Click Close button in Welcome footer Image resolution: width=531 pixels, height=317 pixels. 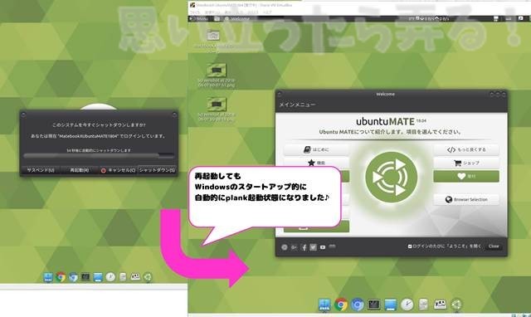pos(494,246)
